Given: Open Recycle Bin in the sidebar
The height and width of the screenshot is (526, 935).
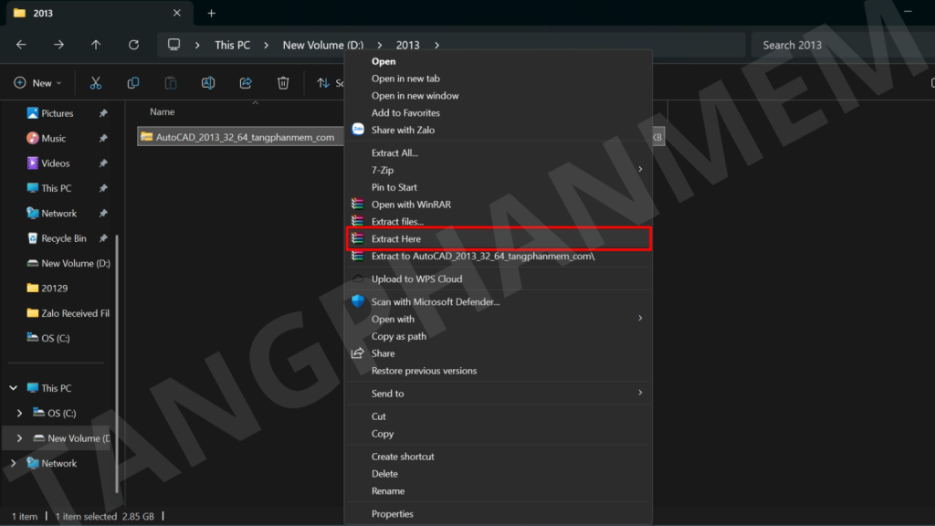Looking at the screenshot, I should (x=64, y=238).
